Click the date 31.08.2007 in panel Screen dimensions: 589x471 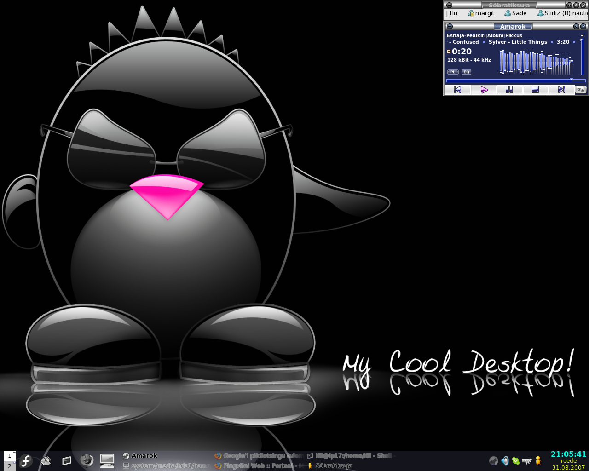(569, 467)
